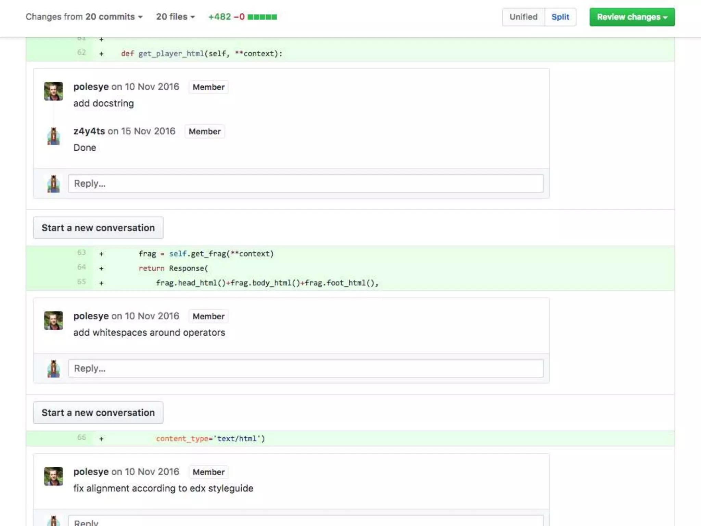Click polesye's avatar on alignment styleguide comment

click(x=53, y=476)
